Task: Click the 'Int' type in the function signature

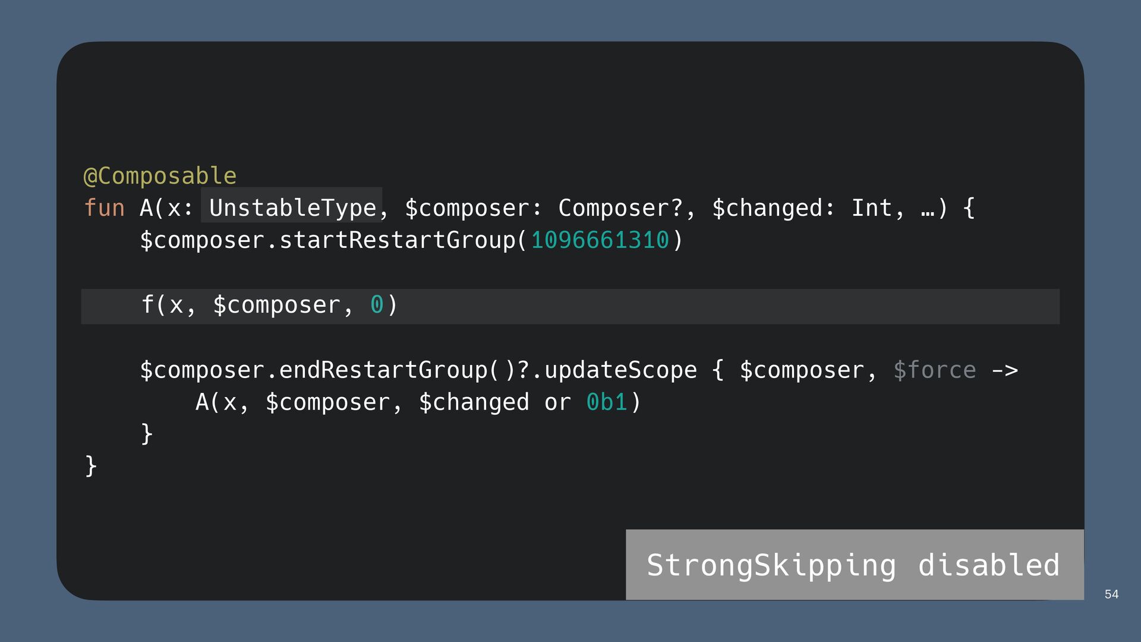Action: (871, 208)
